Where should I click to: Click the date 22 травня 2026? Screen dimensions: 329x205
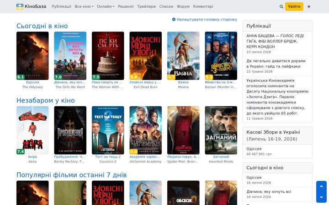tap(260, 72)
